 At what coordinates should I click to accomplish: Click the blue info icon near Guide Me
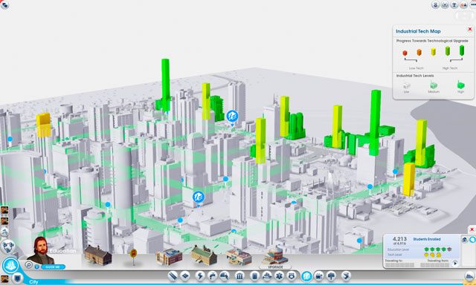(36, 267)
